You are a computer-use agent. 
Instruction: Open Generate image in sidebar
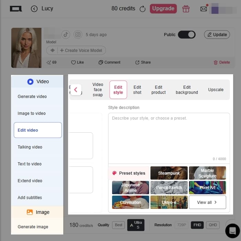click(38, 227)
